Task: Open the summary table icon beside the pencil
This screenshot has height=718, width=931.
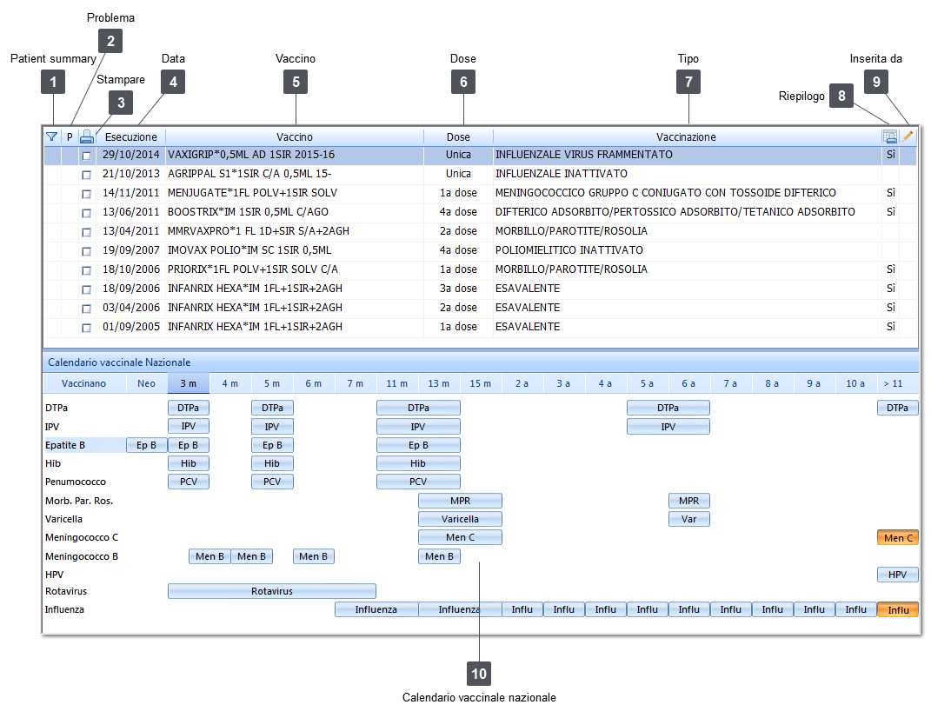Action: click(x=890, y=136)
